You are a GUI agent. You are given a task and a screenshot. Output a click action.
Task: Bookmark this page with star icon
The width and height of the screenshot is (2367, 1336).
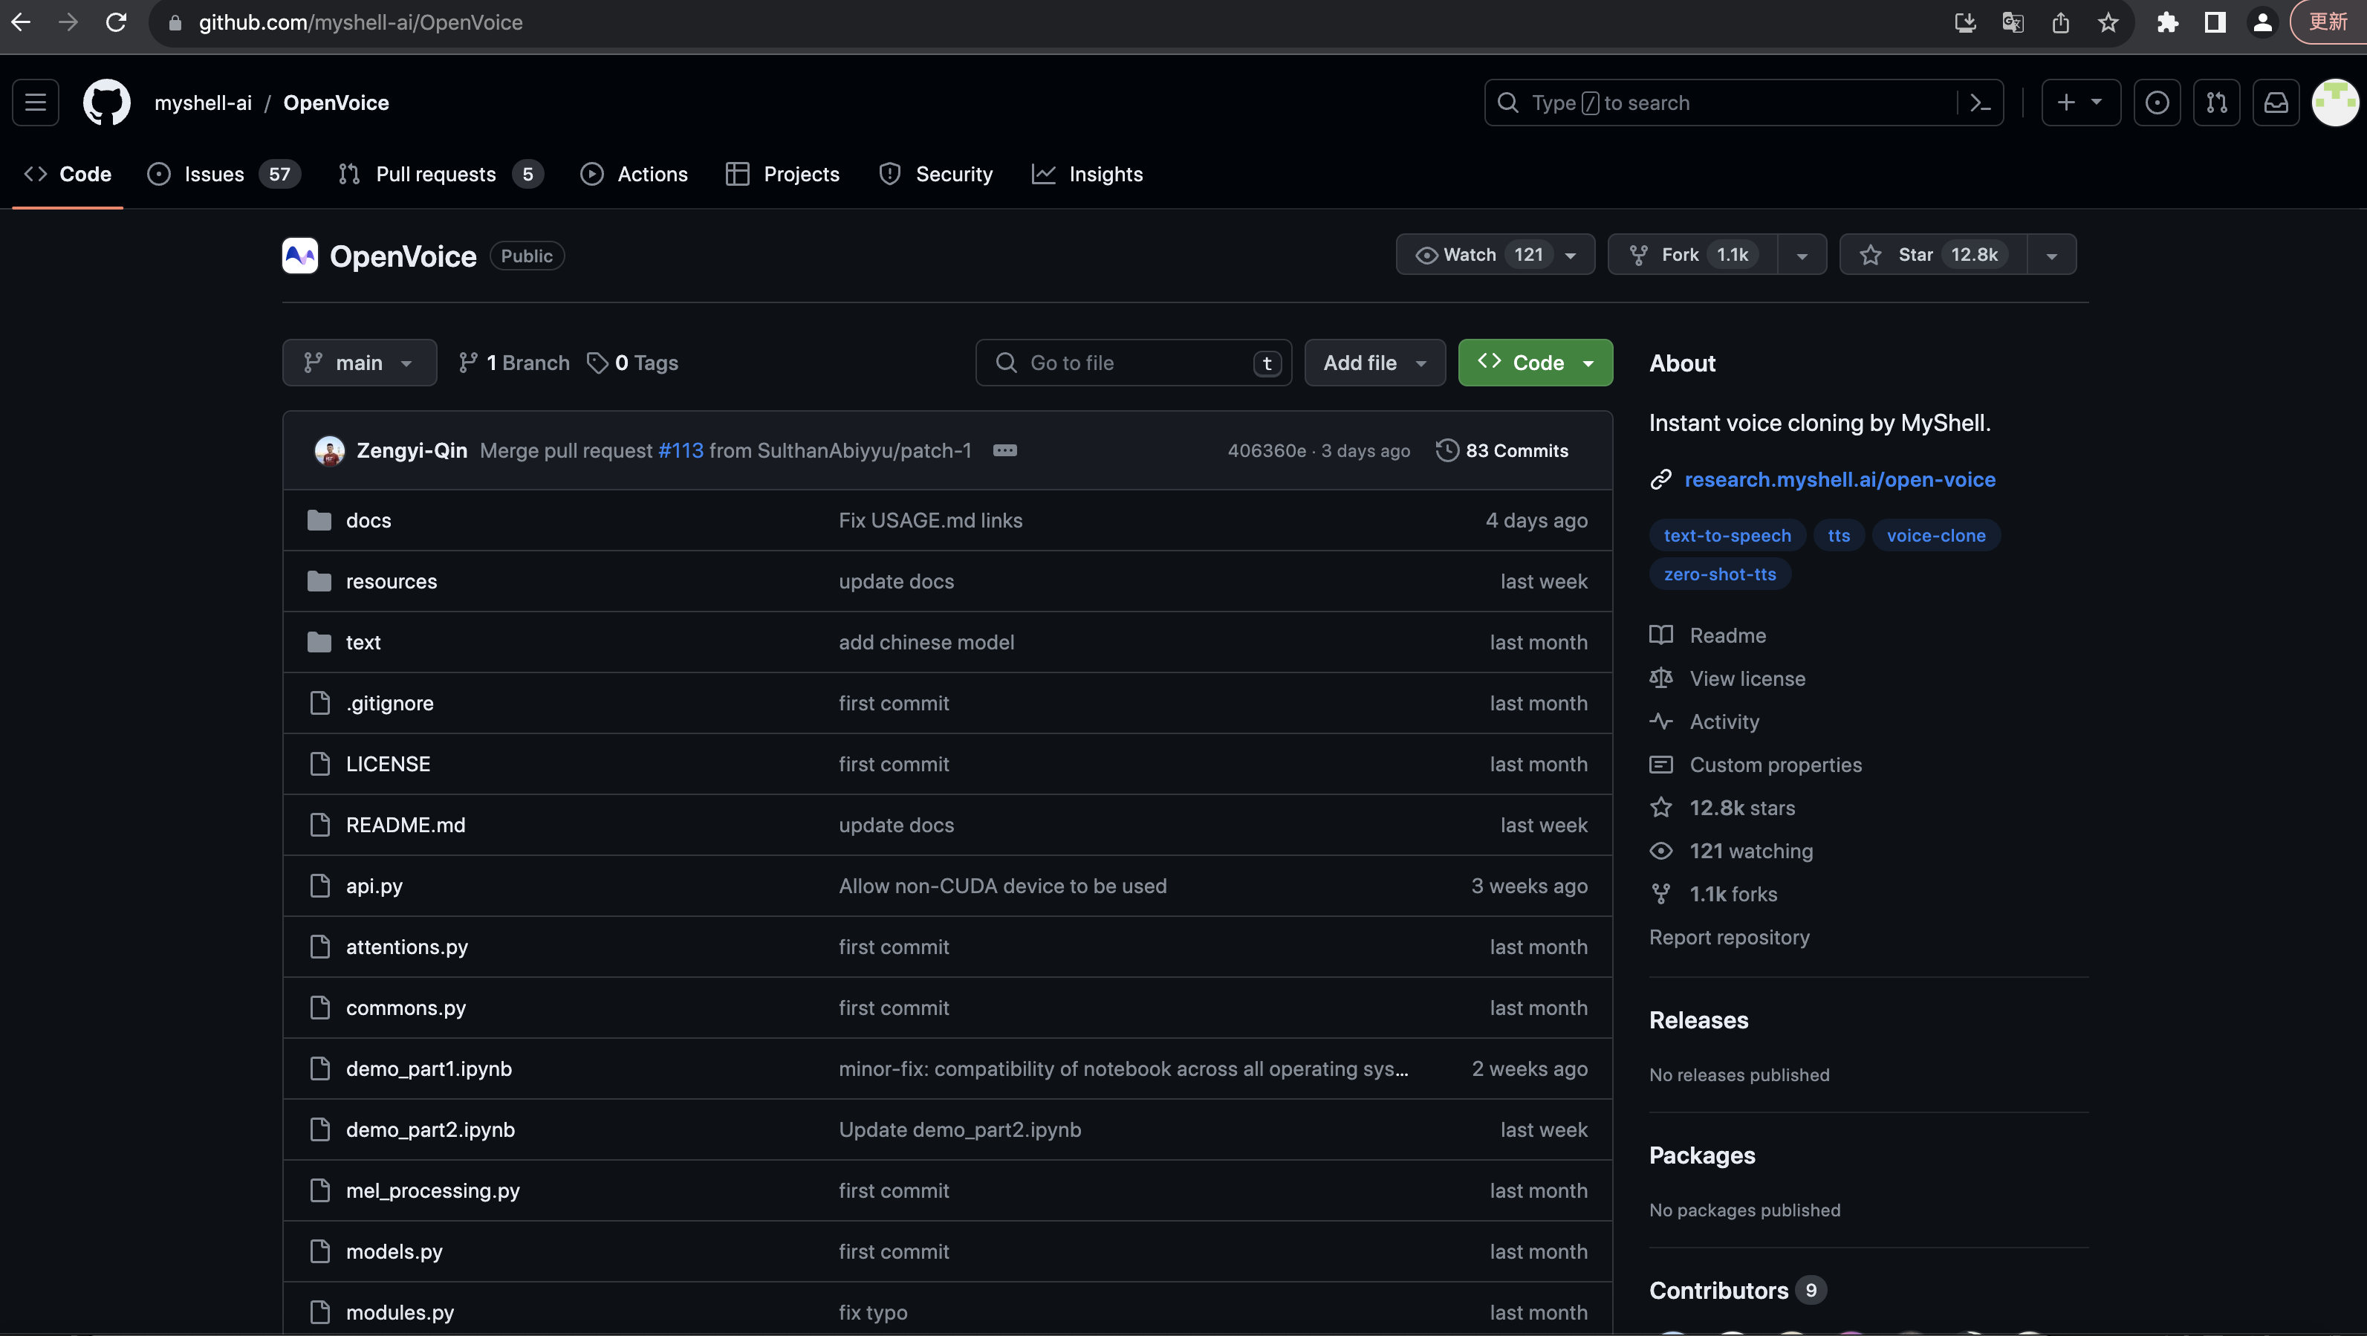click(x=2108, y=22)
